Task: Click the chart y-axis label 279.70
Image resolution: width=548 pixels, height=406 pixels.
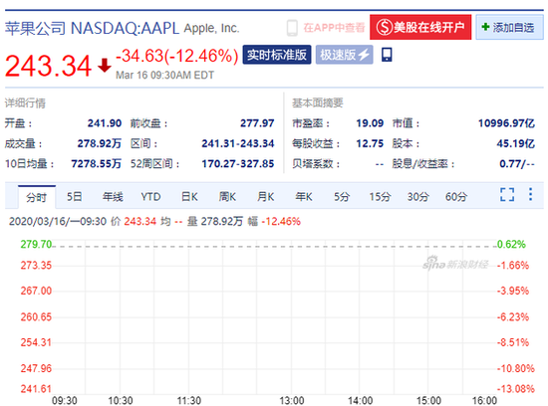Action: coord(36,244)
